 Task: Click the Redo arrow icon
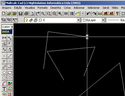[94, 14]
